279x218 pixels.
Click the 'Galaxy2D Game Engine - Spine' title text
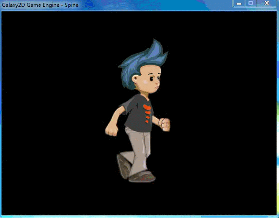40,5
